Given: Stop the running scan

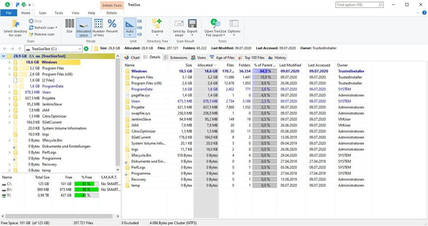Looking at the screenshot, I should [x=35, y=21].
